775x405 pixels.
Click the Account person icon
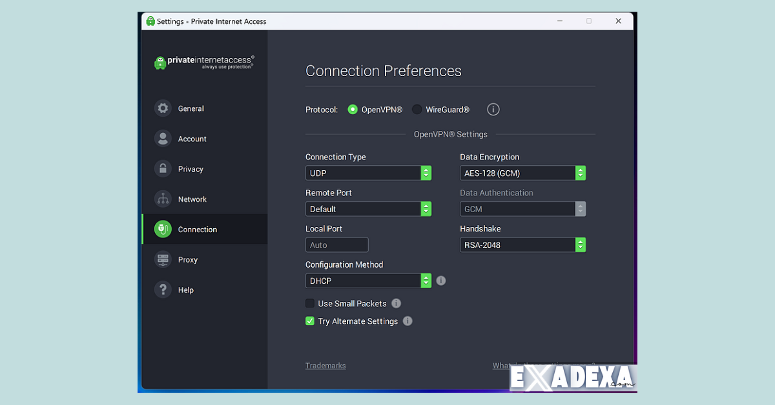point(163,138)
